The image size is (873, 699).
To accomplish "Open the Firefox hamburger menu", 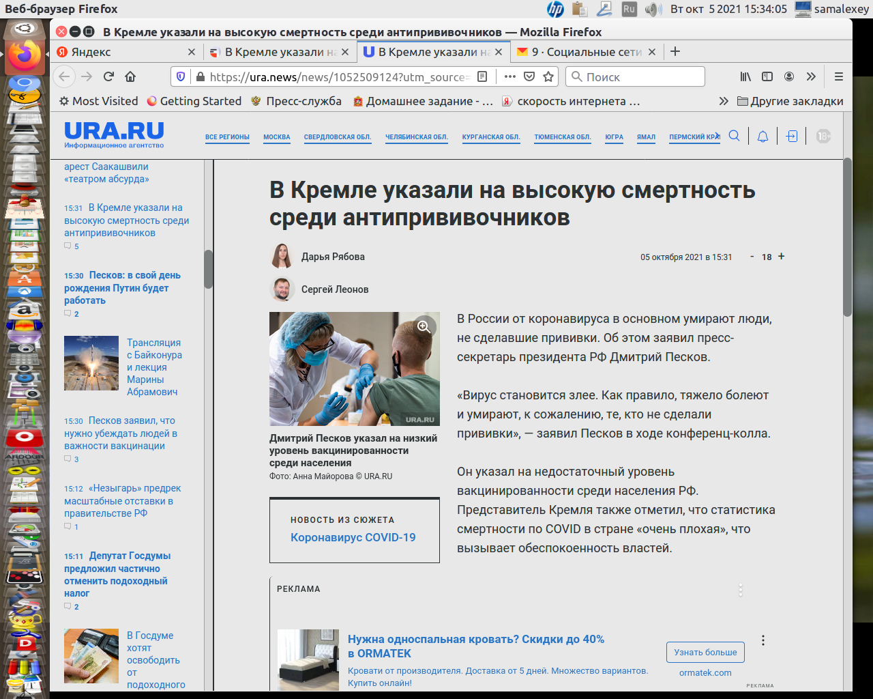I will 839,76.
